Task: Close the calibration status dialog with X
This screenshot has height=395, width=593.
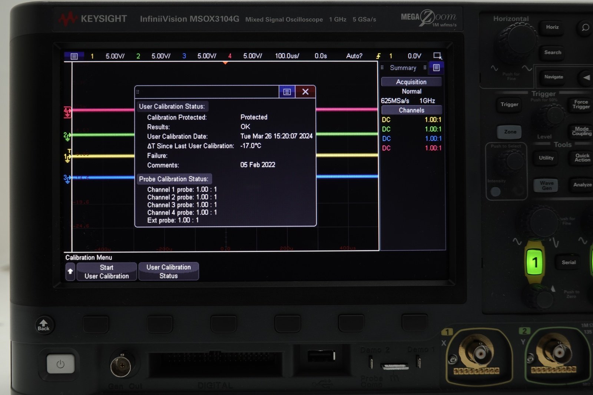Action: click(x=305, y=92)
